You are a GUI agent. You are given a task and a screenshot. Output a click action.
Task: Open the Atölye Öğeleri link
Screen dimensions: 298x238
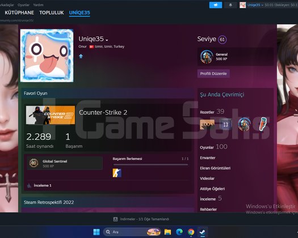212,189
